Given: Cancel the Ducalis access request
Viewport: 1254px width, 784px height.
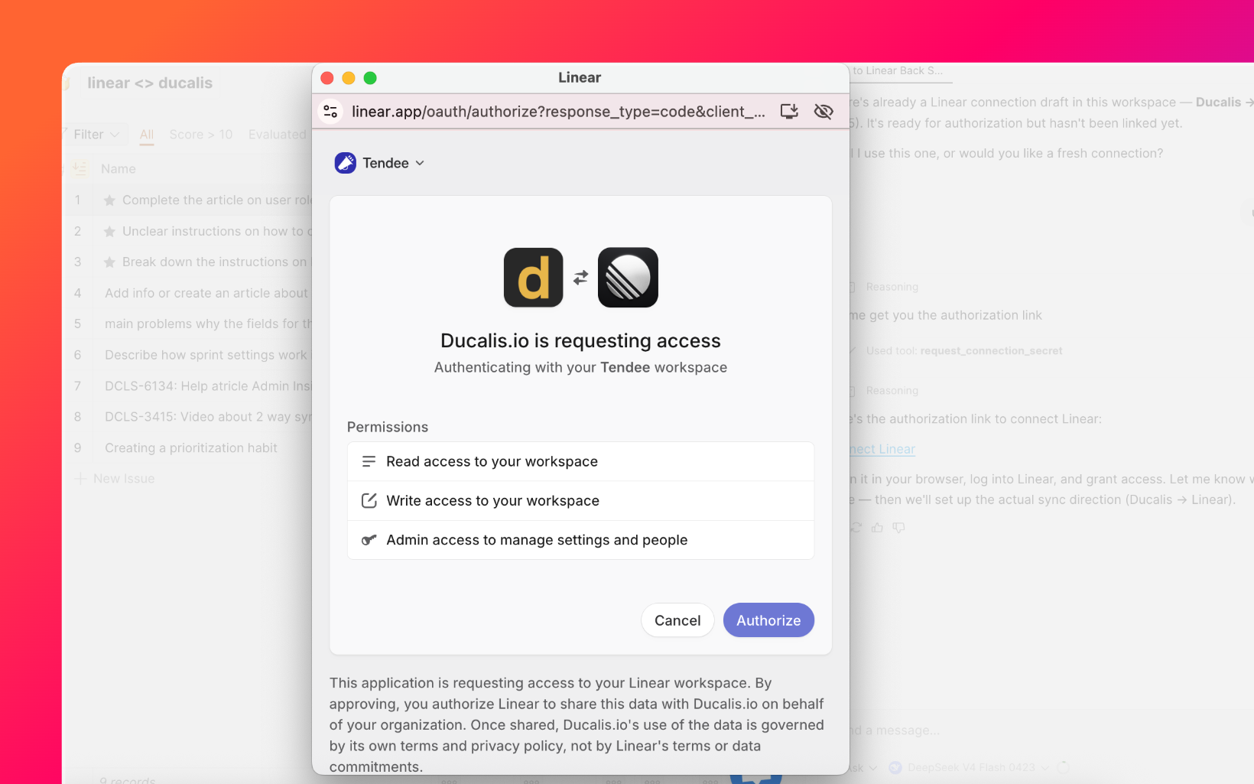Looking at the screenshot, I should point(677,620).
